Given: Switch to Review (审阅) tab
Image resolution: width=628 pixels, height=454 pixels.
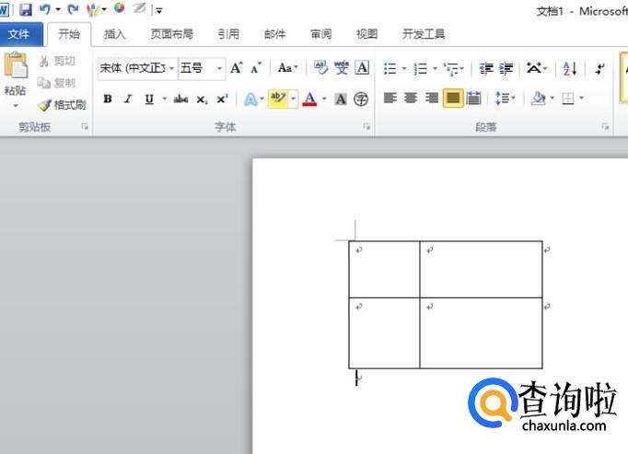Looking at the screenshot, I should [x=320, y=34].
